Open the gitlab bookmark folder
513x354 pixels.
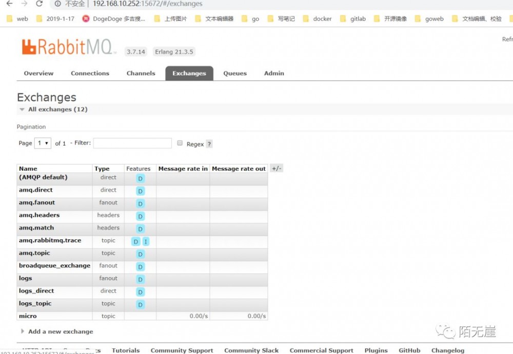tap(353, 18)
